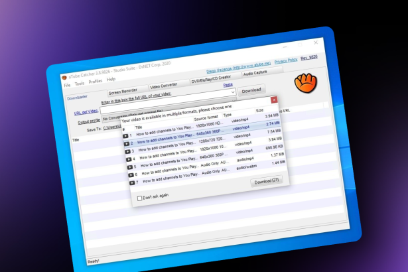Click the aTube Catcher glove logo

[x=306, y=83]
